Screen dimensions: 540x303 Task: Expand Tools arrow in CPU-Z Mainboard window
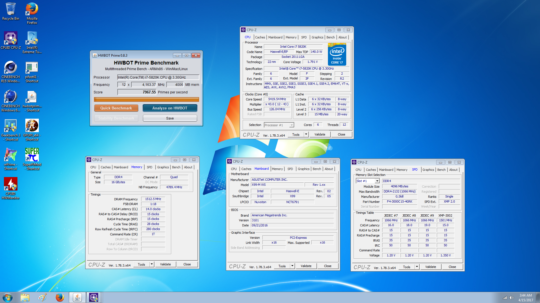coord(292,266)
